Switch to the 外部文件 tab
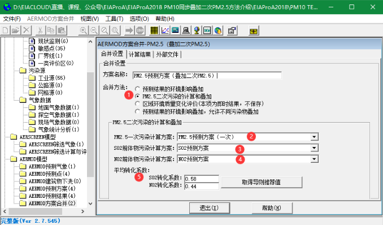This screenshot has width=383, height=225. (x=167, y=54)
